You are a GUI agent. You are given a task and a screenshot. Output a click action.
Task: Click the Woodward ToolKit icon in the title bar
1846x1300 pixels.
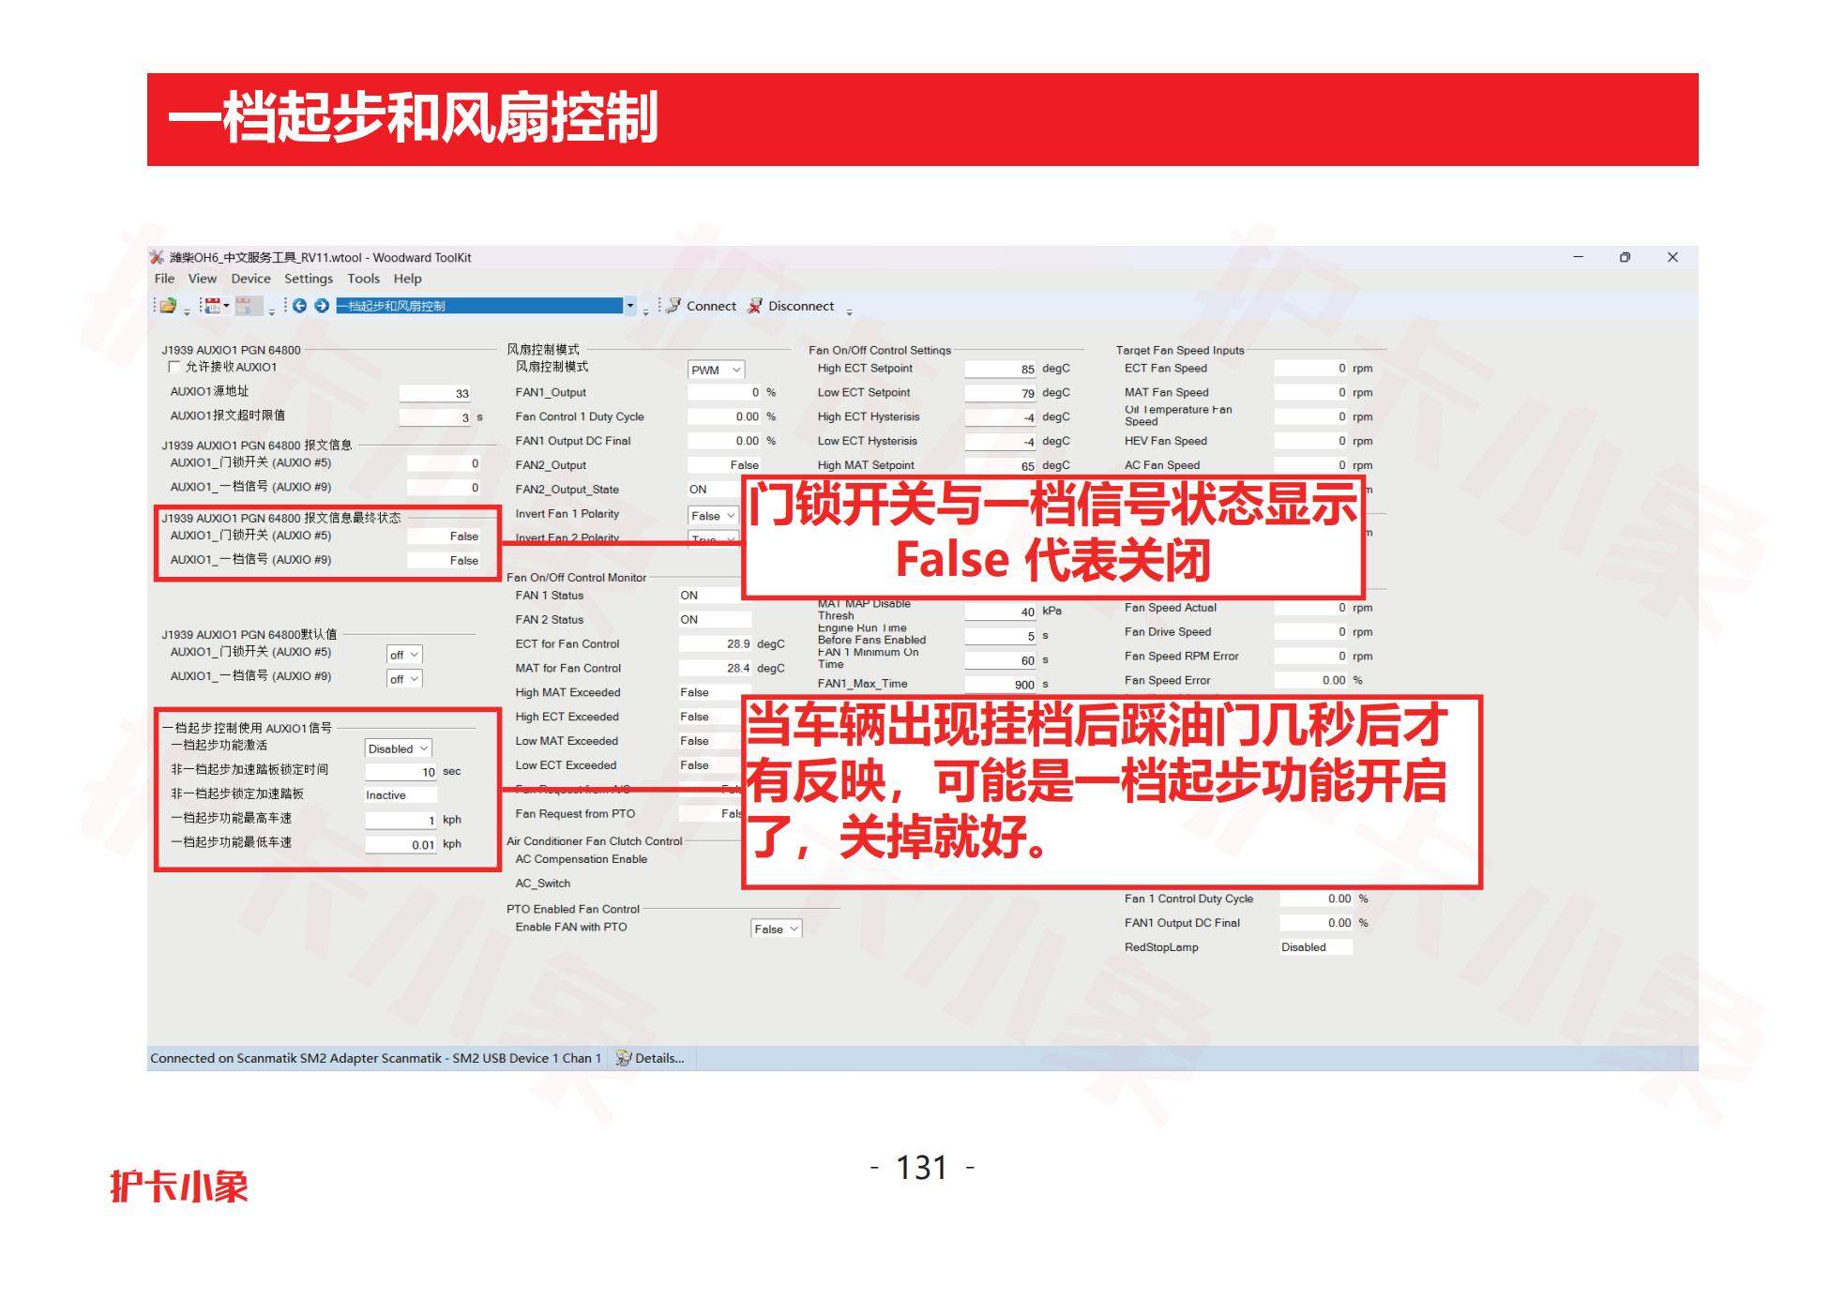coord(156,256)
